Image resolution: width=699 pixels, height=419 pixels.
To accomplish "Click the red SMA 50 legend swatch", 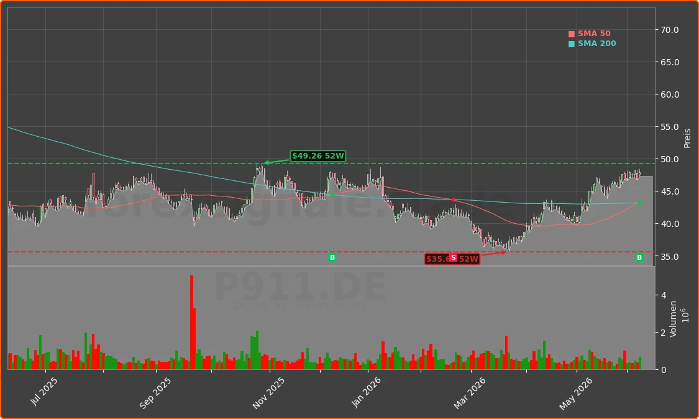I will [572, 34].
